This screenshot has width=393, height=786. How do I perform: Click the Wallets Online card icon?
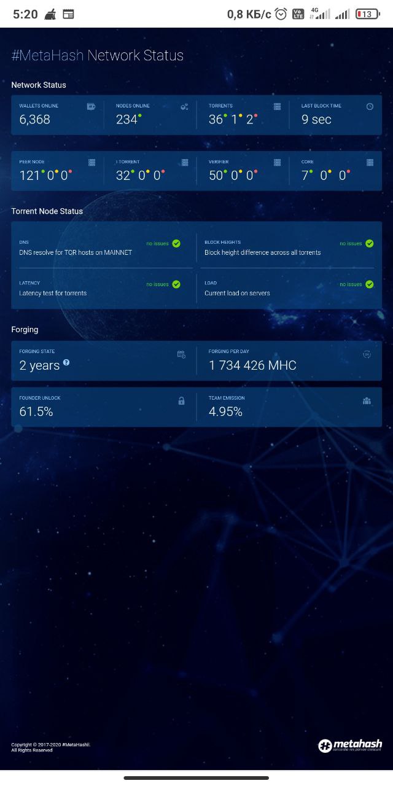point(91,106)
